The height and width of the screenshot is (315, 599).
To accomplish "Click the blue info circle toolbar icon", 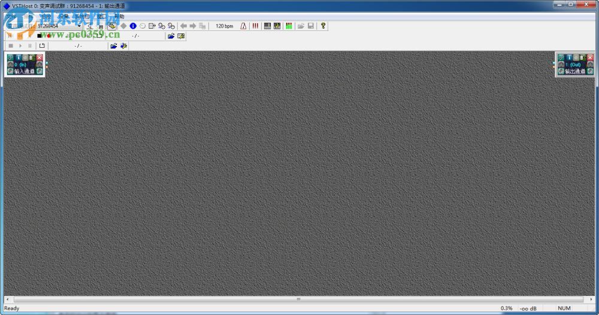I will click(133, 26).
